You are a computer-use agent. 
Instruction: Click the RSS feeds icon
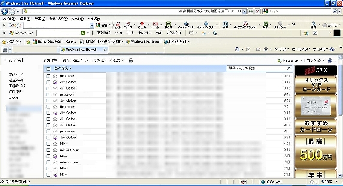click(x=248, y=50)
